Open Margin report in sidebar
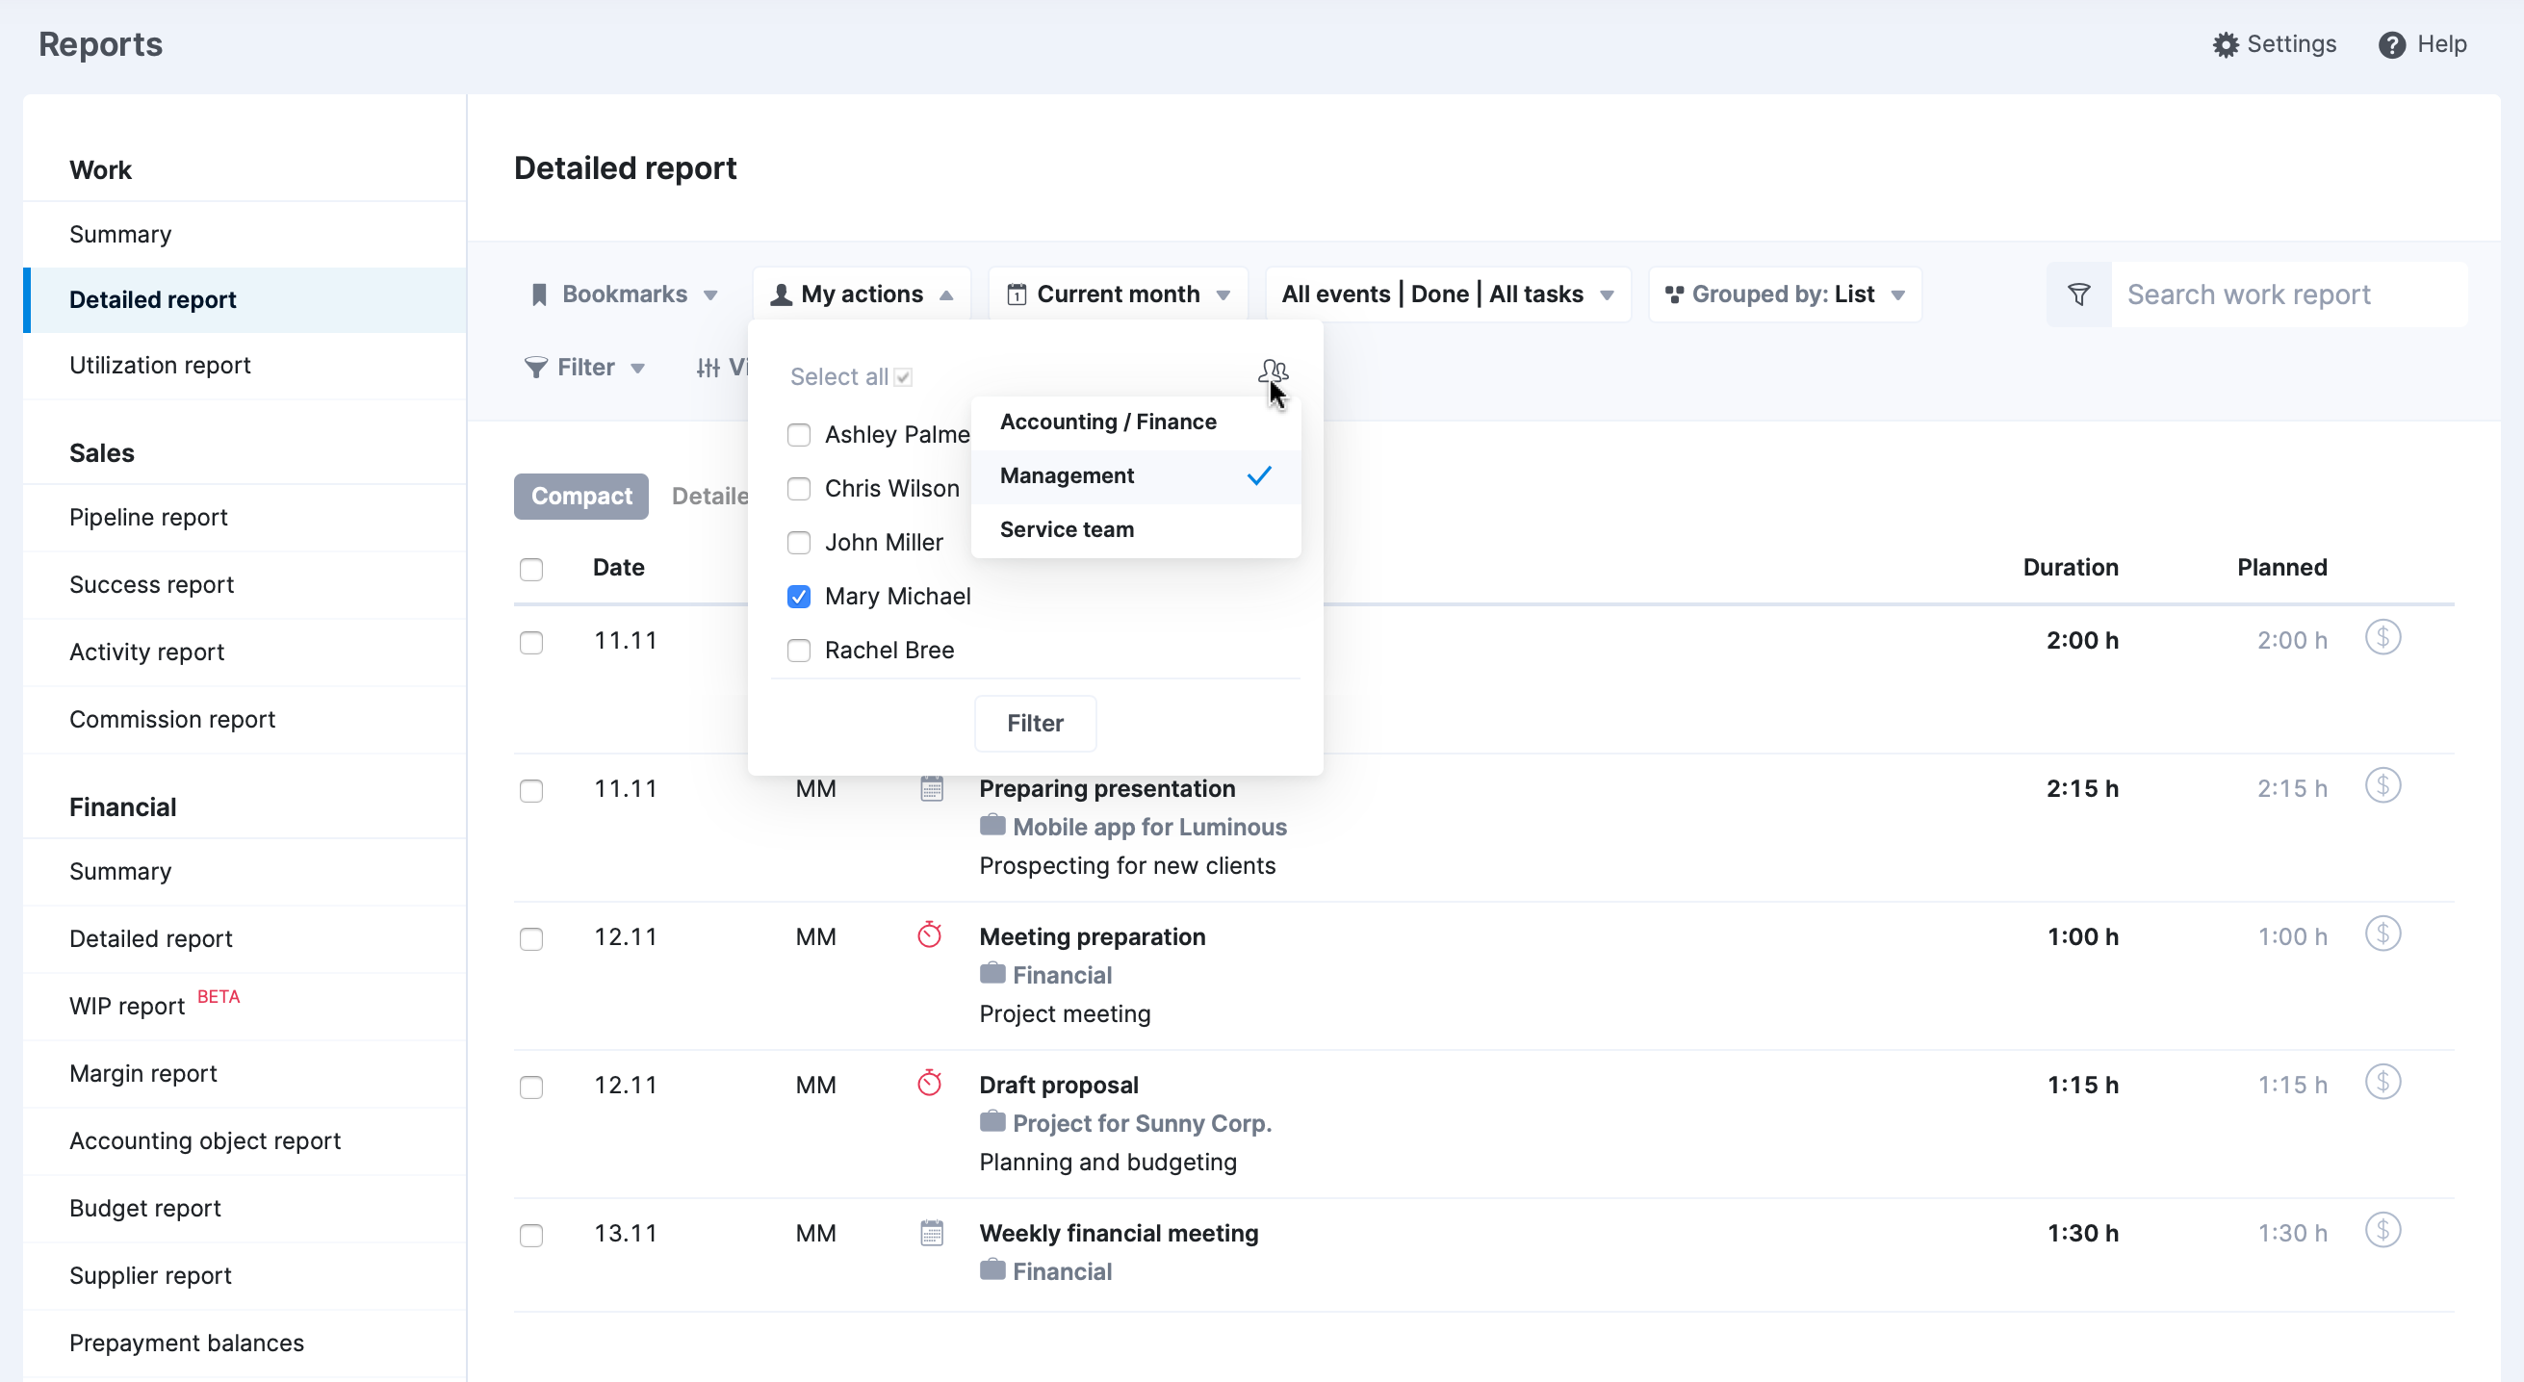Viewport: 2524px width, 1382px height. 244,1073
